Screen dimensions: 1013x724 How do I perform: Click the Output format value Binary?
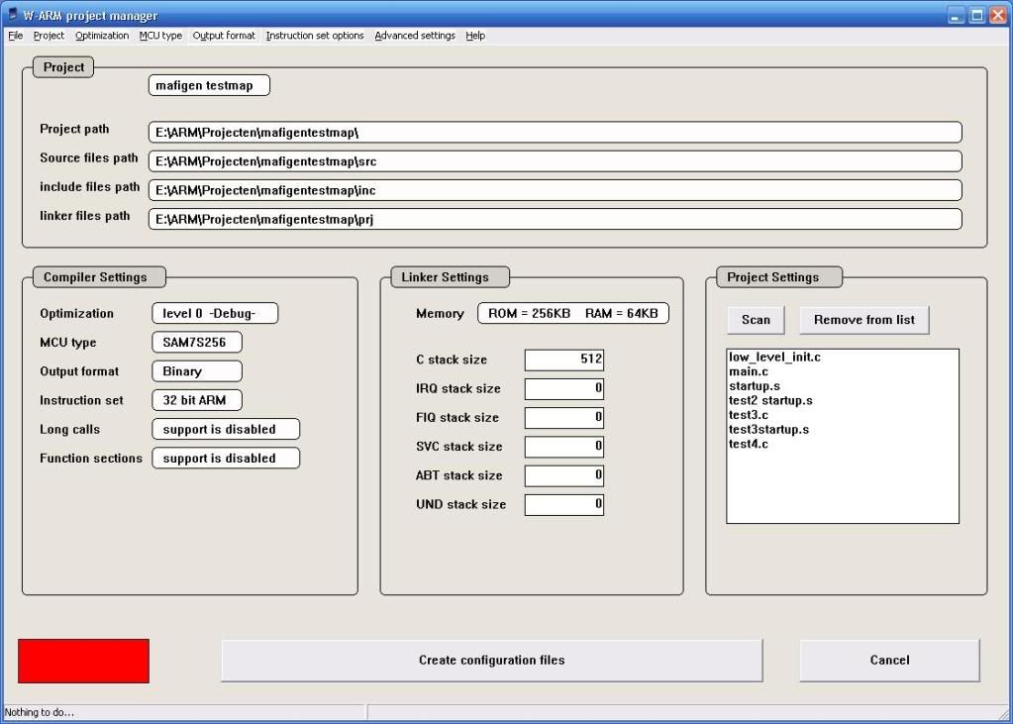tap(197, 371)
